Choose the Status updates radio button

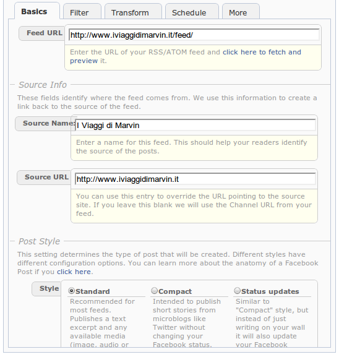[237, 291]
